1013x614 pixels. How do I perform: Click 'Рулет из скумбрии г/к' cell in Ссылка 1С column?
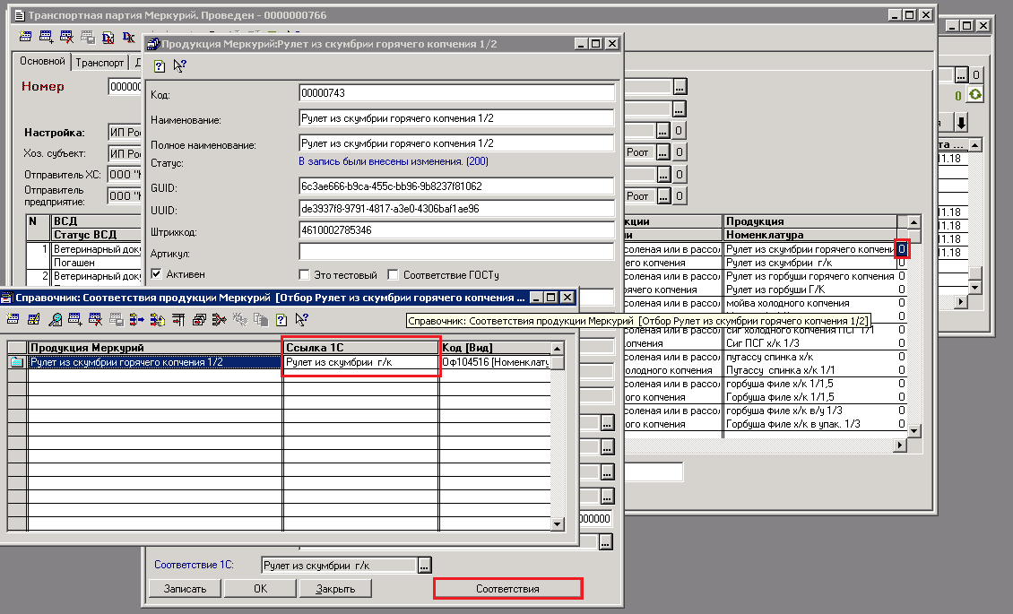pos(361,362)
